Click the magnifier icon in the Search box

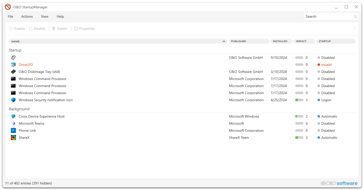[355, 16]
